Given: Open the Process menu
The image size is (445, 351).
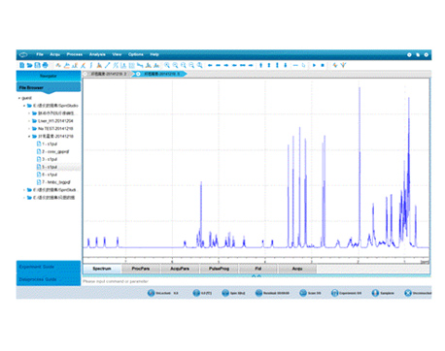Looking at the screenshot, I should (75, 54).
